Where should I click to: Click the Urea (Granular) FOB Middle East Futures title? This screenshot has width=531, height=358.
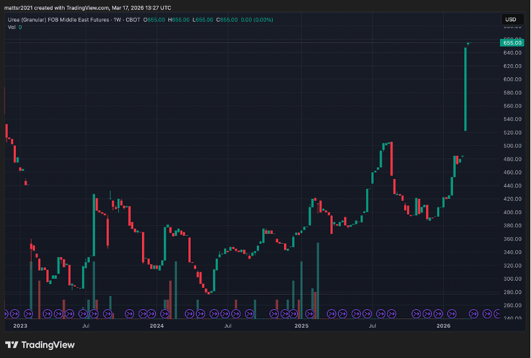(x=59, y=20)
